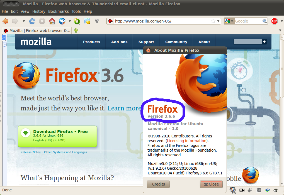
Task: Bookmark this page with the star icon
Action: (213, 21)
